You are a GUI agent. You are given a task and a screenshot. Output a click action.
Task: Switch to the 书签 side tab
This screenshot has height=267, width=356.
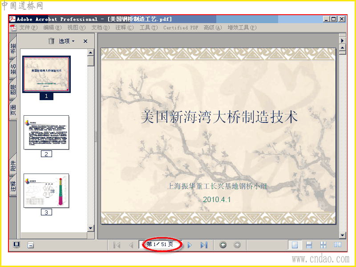[13, 48]
